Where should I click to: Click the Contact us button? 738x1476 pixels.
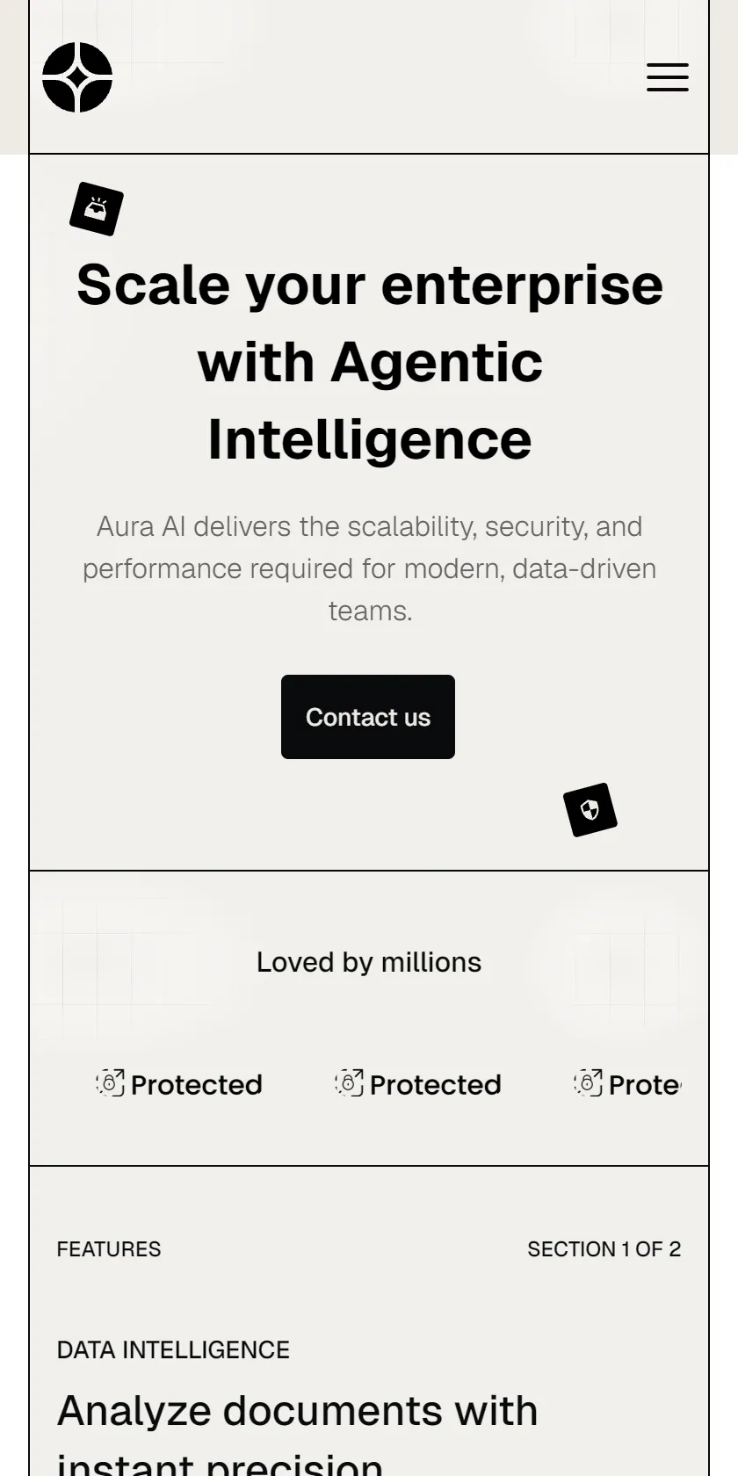[368, 717]
